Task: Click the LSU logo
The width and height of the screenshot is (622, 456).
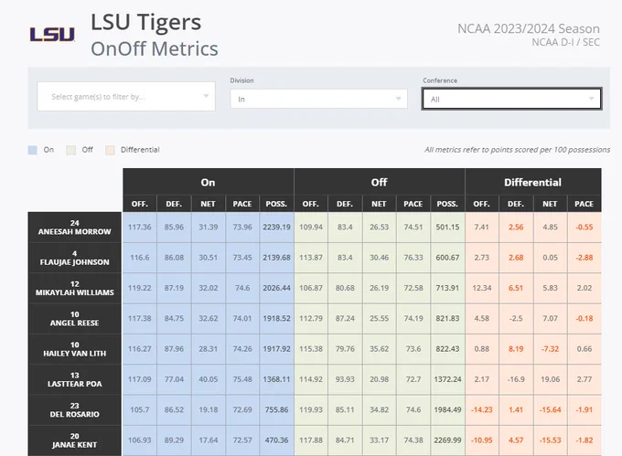Action: pyautogui.click(x=52, y=35)
